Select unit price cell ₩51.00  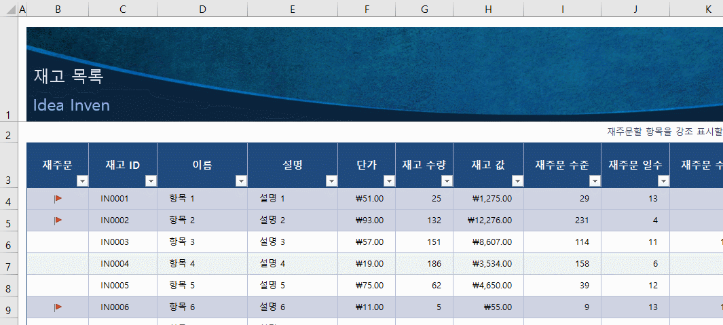click(367, 199)
